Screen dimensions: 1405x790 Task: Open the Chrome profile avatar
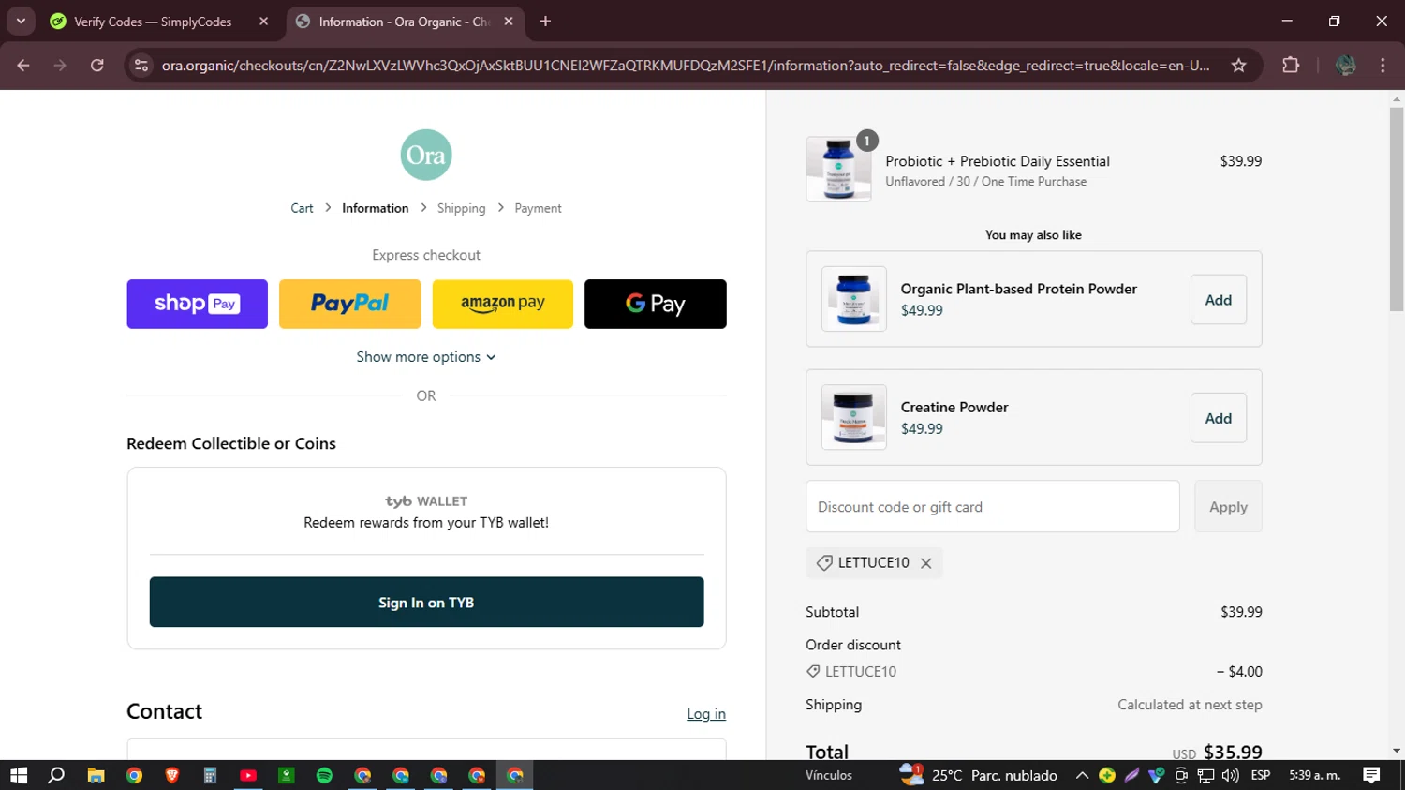coord(1346,66)
